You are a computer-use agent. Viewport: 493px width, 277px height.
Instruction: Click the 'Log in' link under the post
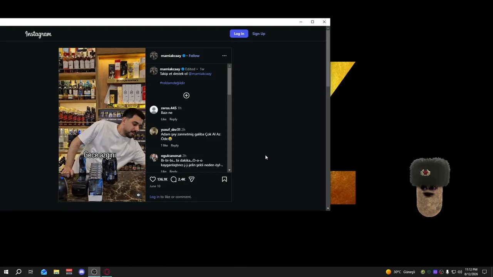[x=154, y=197]
